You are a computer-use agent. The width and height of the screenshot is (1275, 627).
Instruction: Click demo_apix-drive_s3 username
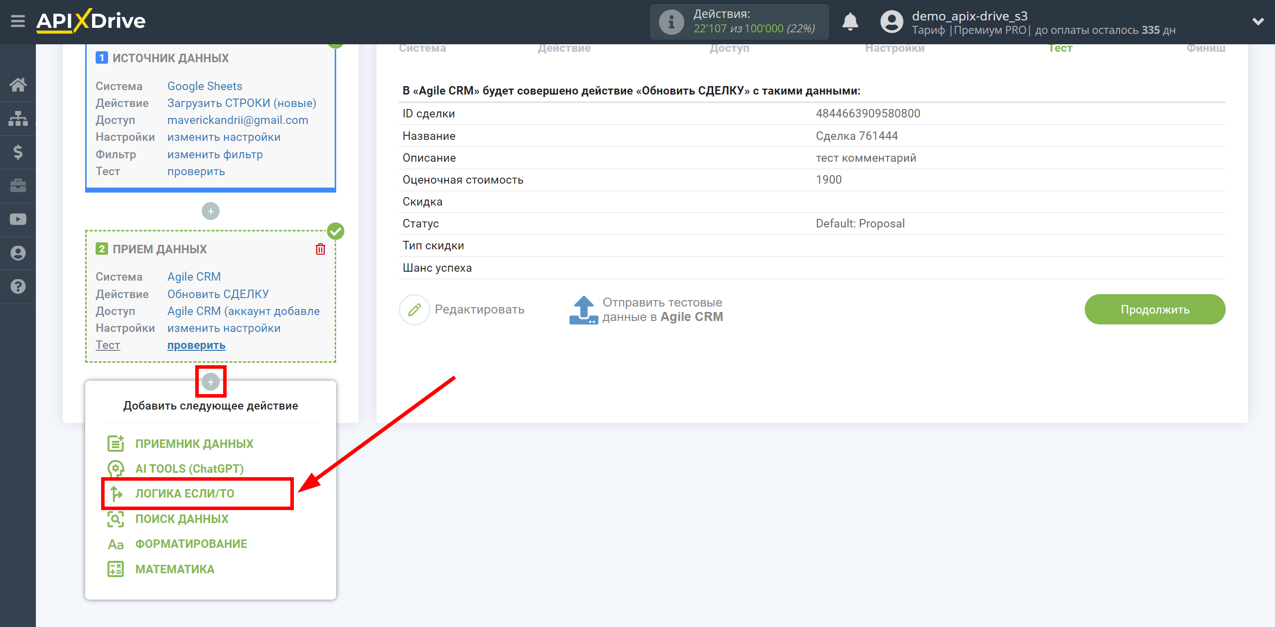tap(970, 16)
